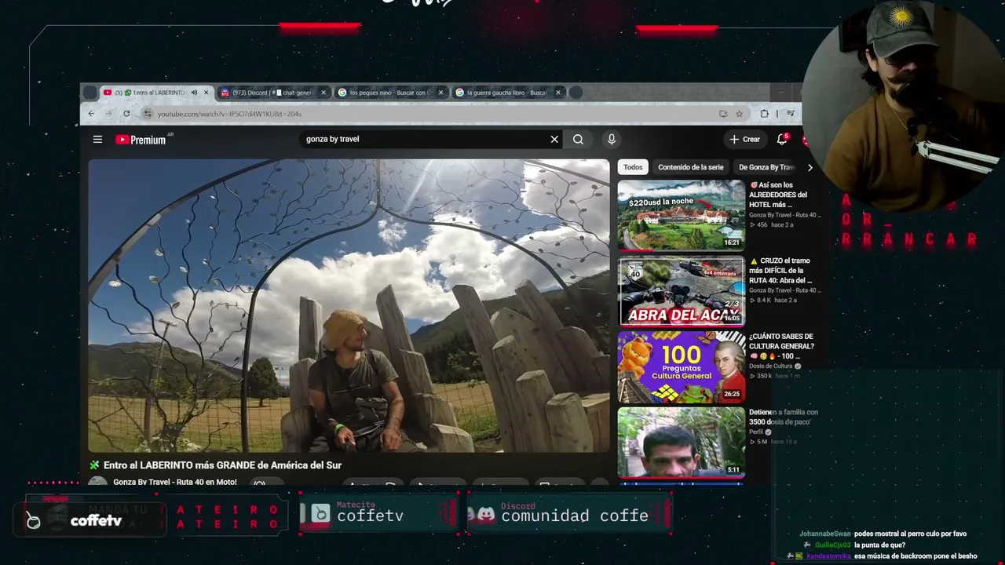The height and width of the screenshot is (565, 1005).
Task: Start voice search with the microphone
Action: [x=612, y=140]
